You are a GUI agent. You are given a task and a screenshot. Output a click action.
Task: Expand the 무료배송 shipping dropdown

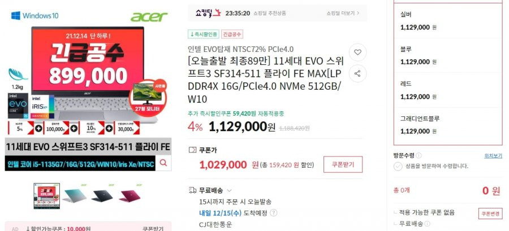230,190
